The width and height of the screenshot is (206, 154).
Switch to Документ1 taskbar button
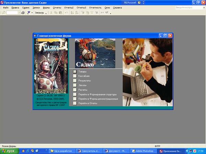point(116,151)
